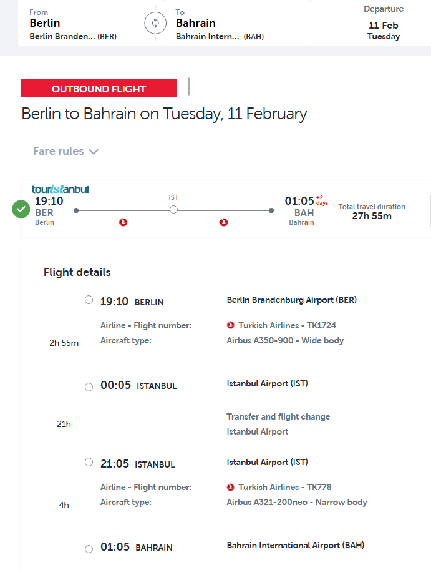The image size is (431, 570).
Task: Click the 01:05 Bahrain arrival timeline node
Action: pos(89,548)
